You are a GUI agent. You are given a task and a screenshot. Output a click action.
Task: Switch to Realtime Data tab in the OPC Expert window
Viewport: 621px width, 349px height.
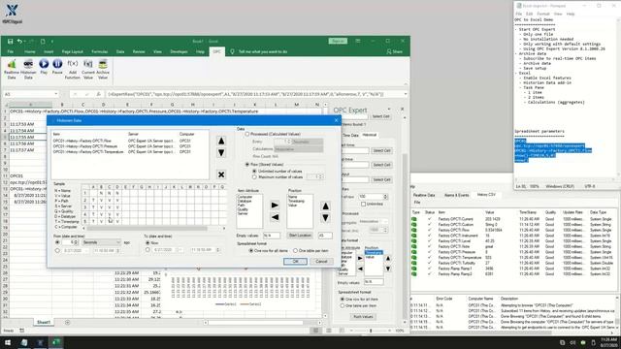click(424, 195)
